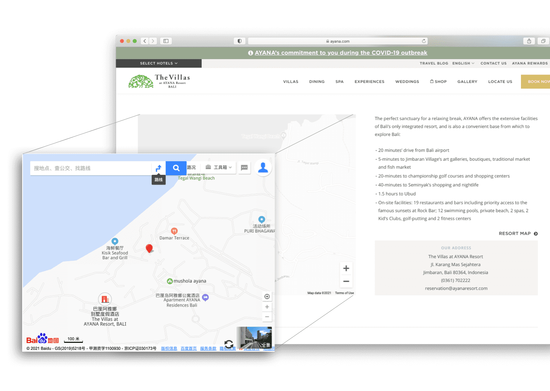Open route directions icon in Baidu search bar
This screenshot has width=550, height=391.
(159, 168)
